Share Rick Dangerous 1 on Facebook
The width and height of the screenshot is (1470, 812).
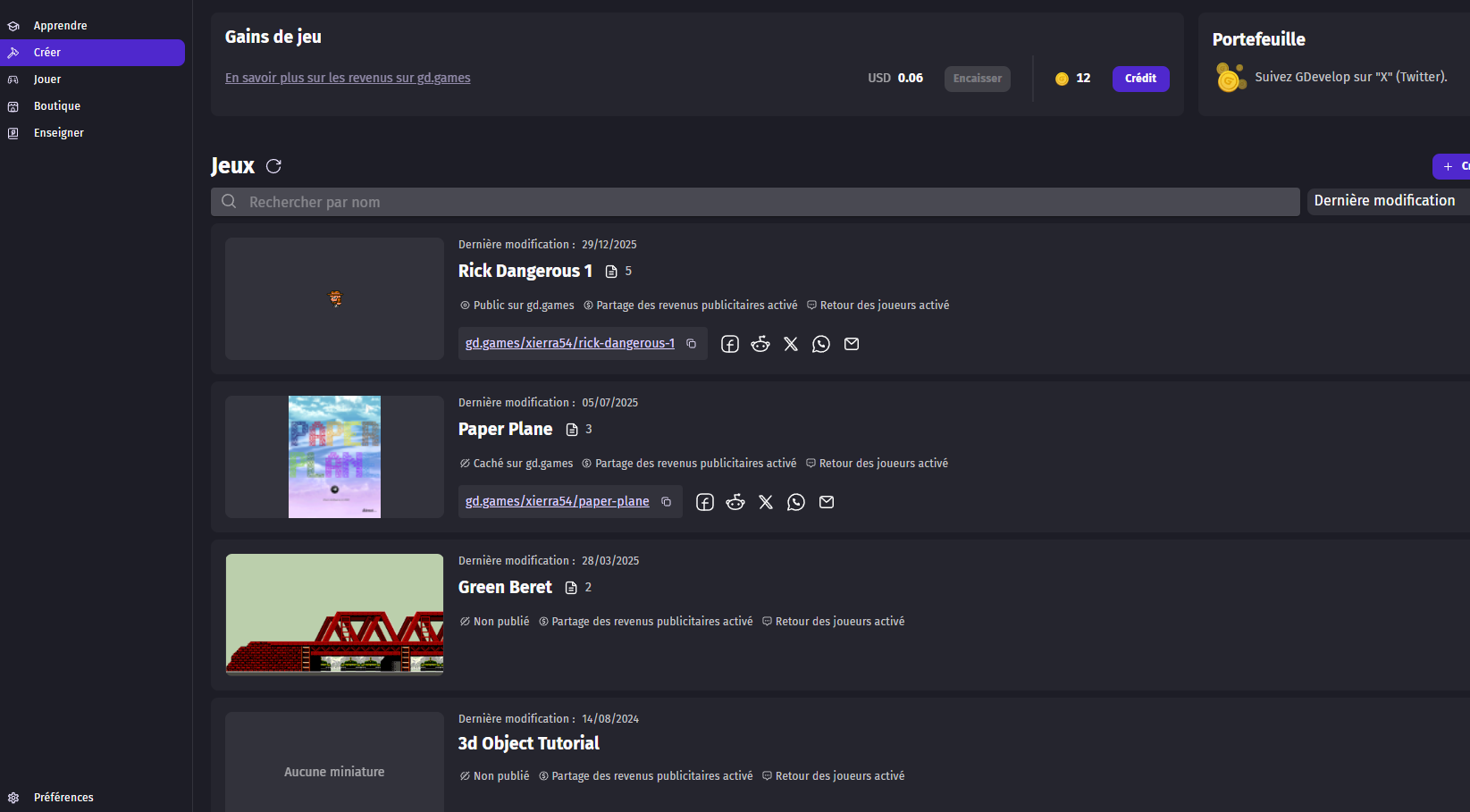(x=730, y=345)
